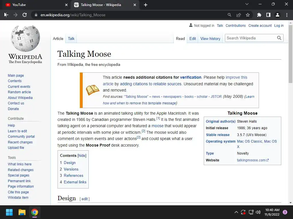
Task: Close the YouTube tab
Action: (66, 5)
